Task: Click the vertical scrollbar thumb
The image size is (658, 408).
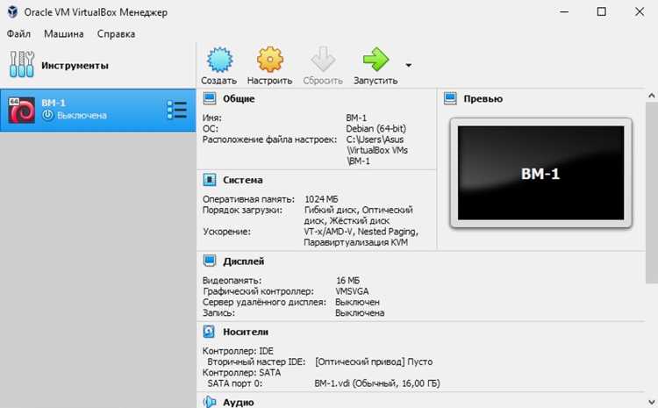Action: click(651, 192)
